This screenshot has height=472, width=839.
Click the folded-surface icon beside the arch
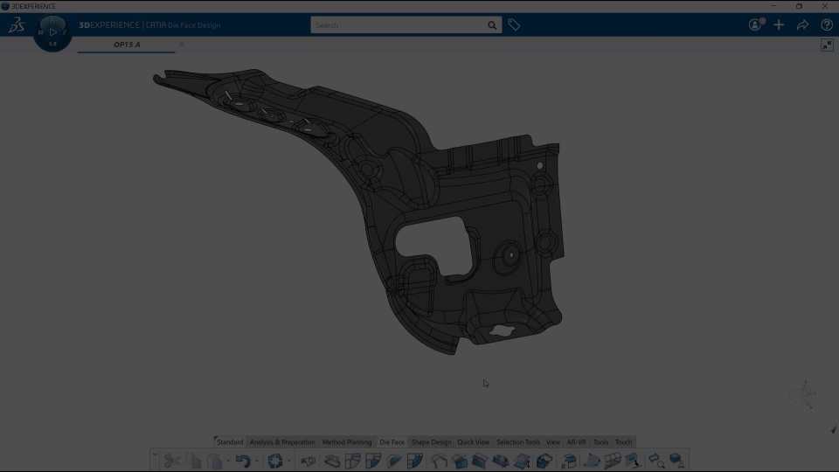459,461
